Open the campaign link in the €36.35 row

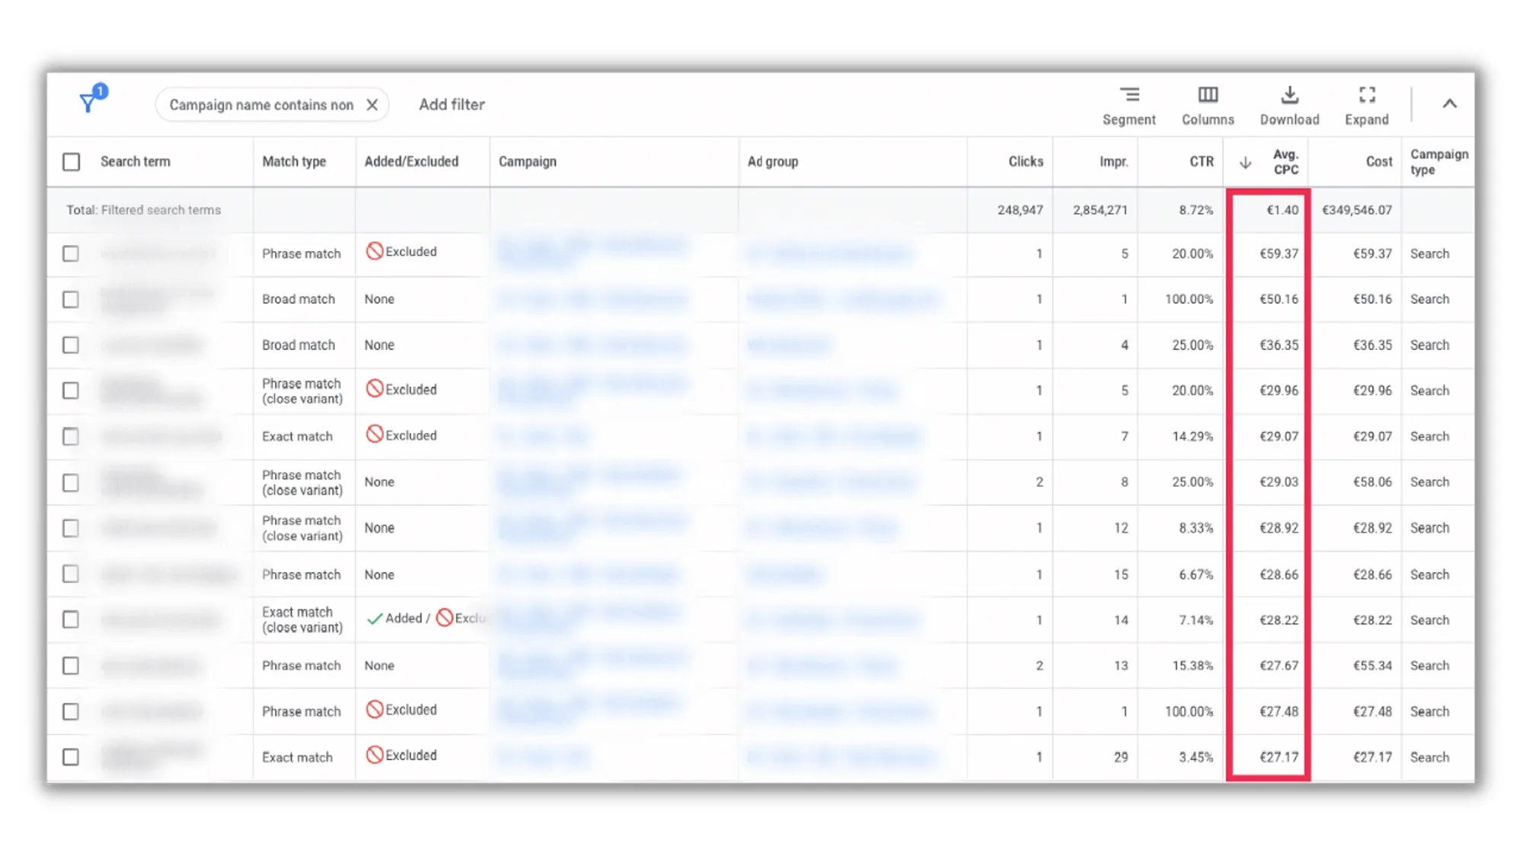592,345
